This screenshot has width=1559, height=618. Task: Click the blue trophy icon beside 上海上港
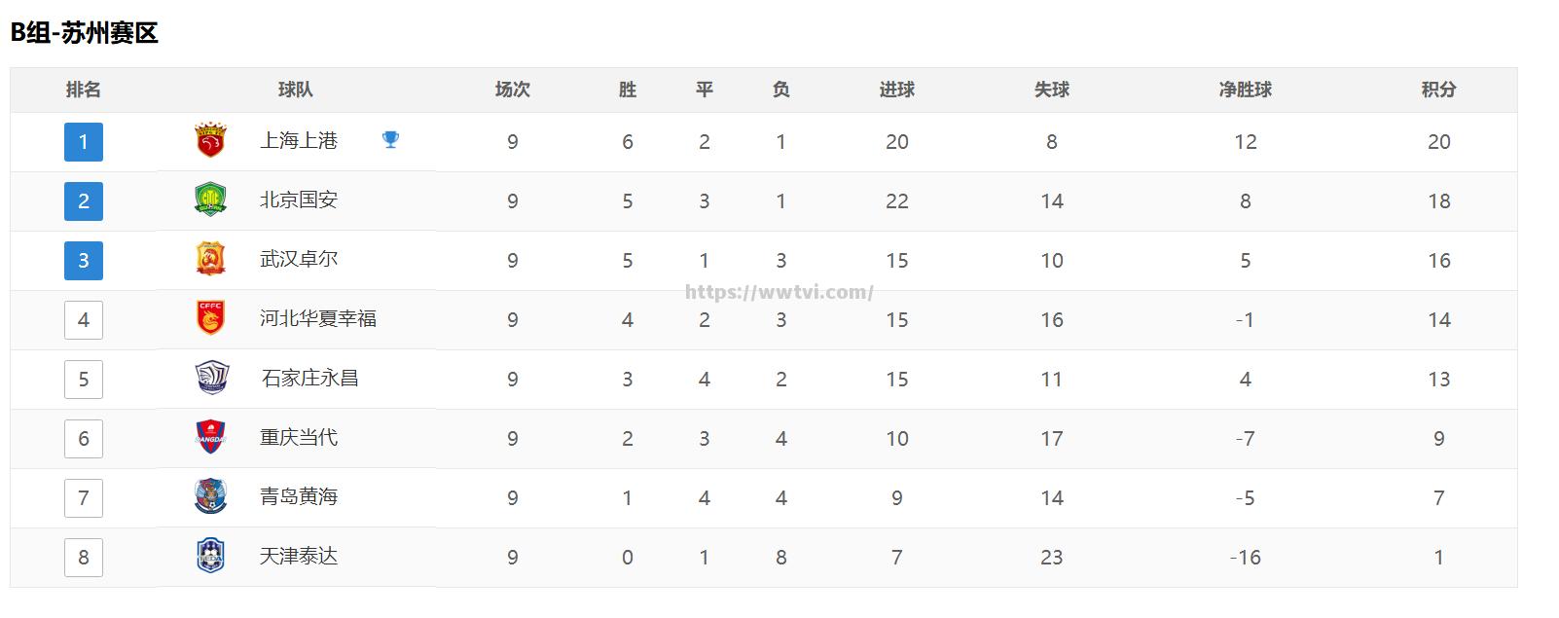tap(390, 140)
